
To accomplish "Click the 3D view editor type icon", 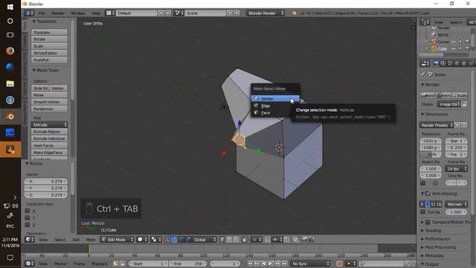I will click(30, 240).
